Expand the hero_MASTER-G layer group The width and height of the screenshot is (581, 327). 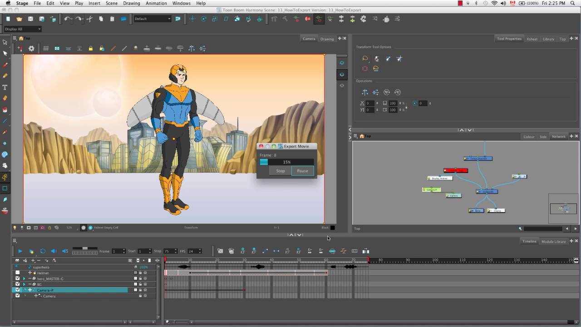pos(24,278)
